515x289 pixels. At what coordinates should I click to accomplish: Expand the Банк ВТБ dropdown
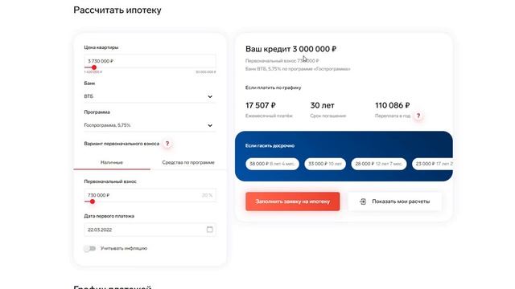click(150, 96)
